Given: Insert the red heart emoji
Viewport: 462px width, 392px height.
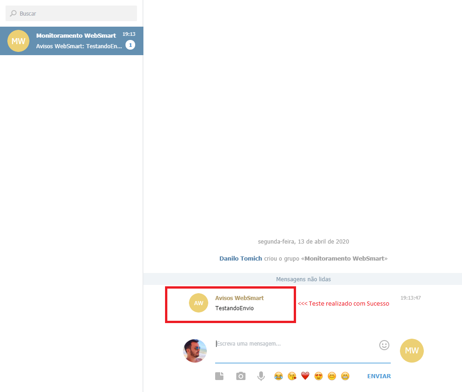Looking at the screenshot, I should 305,376.
